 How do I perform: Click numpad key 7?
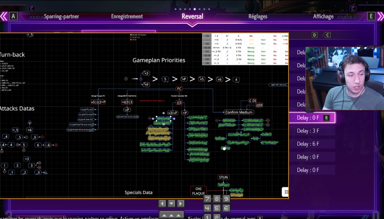pyautogui.click(x=207, y=199)
